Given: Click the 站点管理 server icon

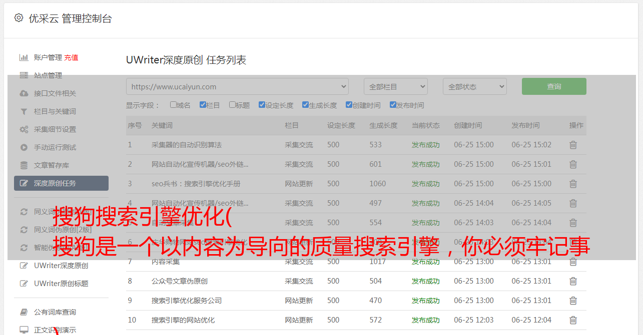Looking at the screenshot, I should coord(24,75).
